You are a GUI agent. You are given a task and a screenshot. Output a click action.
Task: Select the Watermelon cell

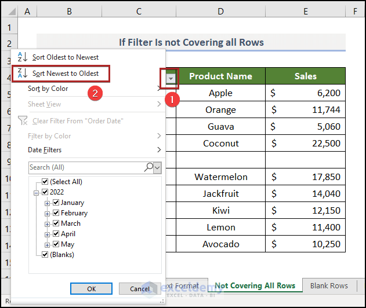coord(220,177)
